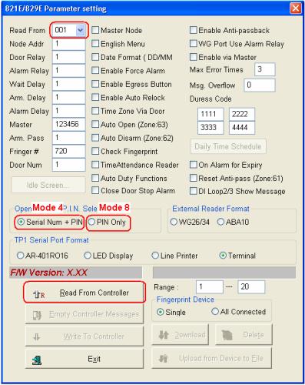Choose All Connected fingerprint device

pyautogui.click(x=215, y=312)
